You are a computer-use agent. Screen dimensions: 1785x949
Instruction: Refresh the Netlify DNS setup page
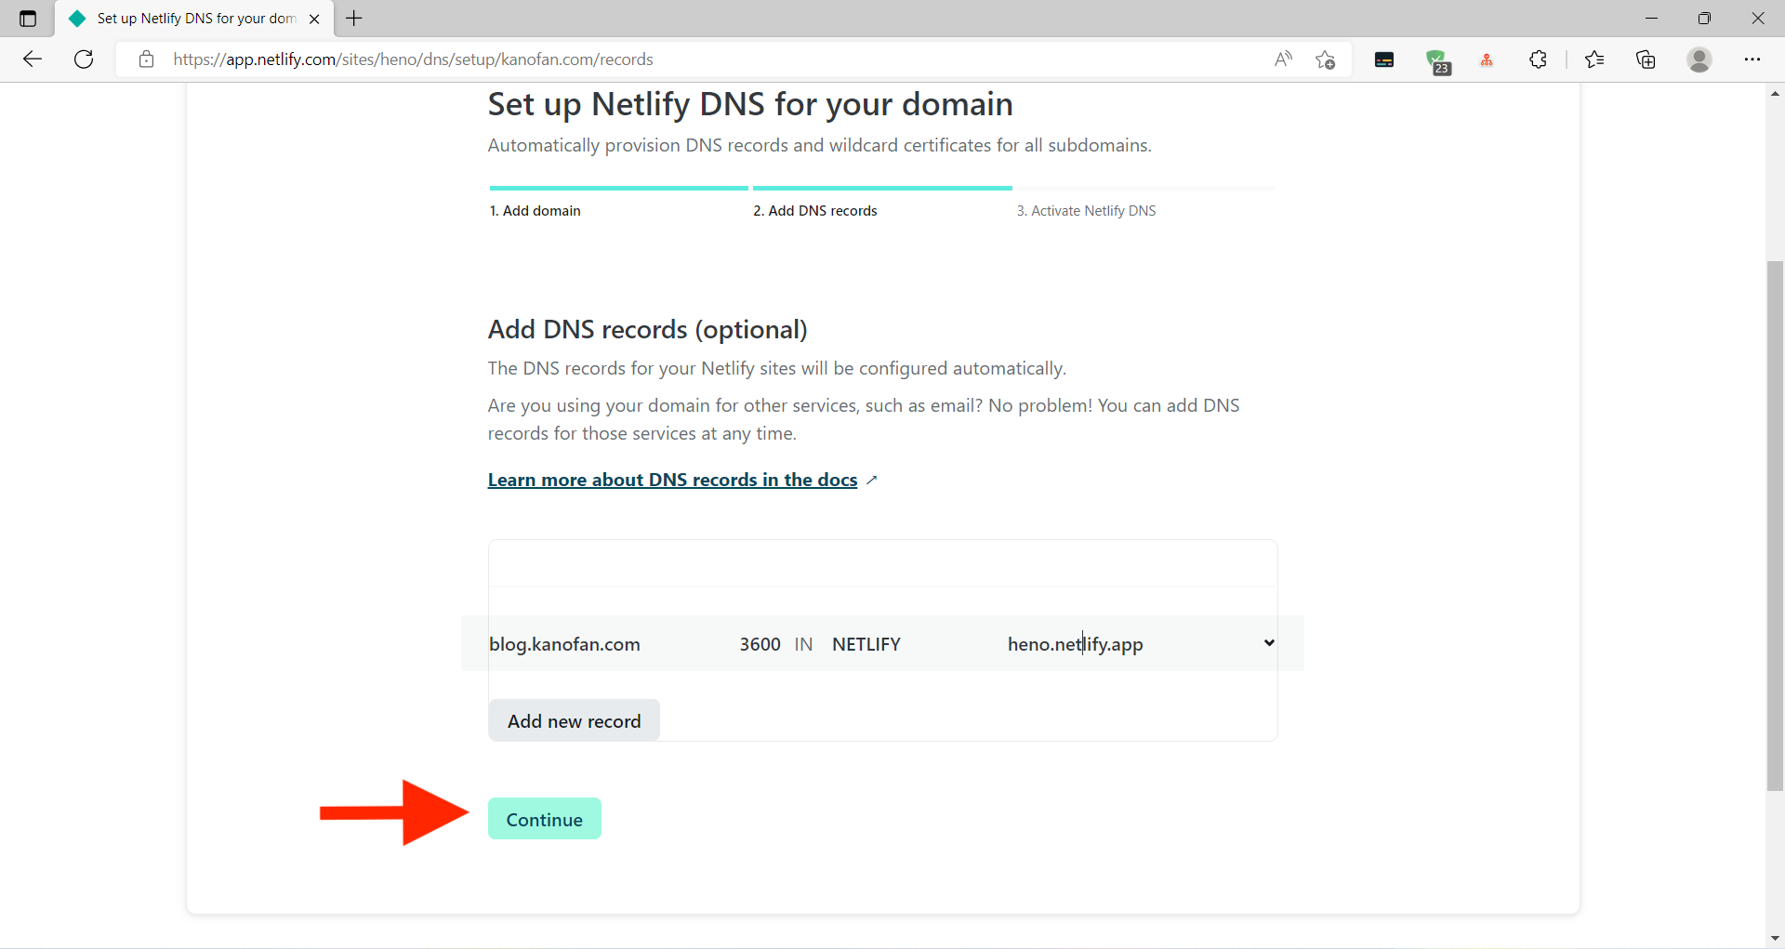[84, 59]
